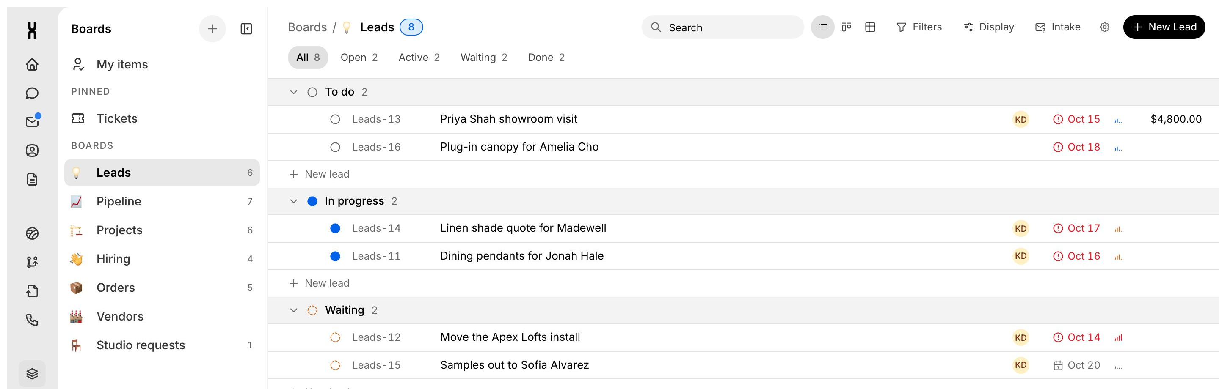Viewport: 1219px width, 389px height.
Task: Open the Filters button
Action: click(x=919, y=27)
